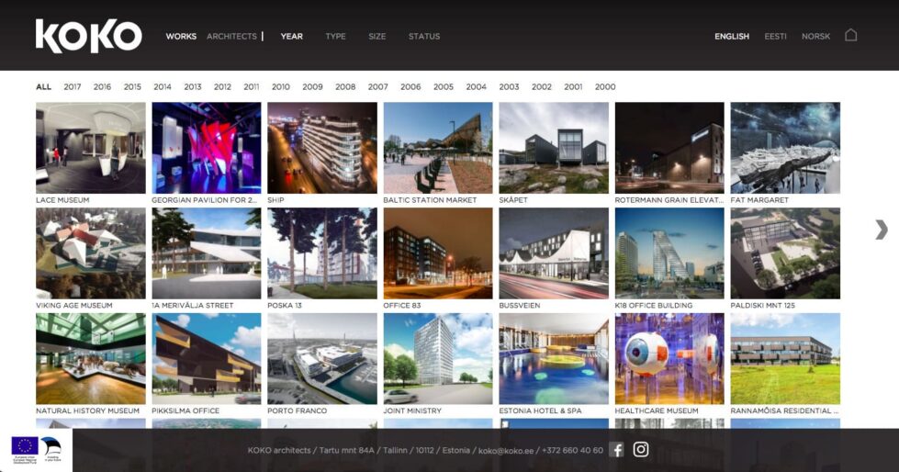
Task: Click the KOKO logo
Action: click(x=88, y=36)
